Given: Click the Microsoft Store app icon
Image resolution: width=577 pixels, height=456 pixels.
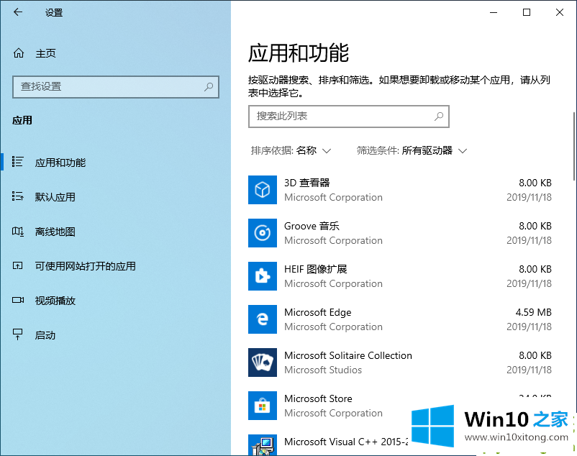Looking at the screenshot, I should [263, 406].
